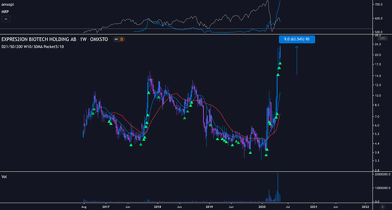Click the 17.0 price scale label

(x=378, y=65)
